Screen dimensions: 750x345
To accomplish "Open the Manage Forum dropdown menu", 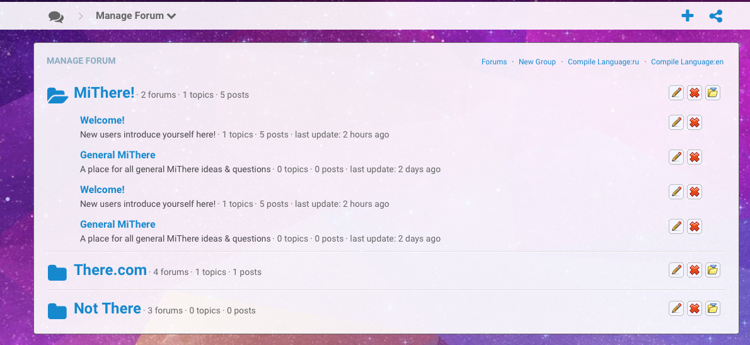I will (136, 16).
